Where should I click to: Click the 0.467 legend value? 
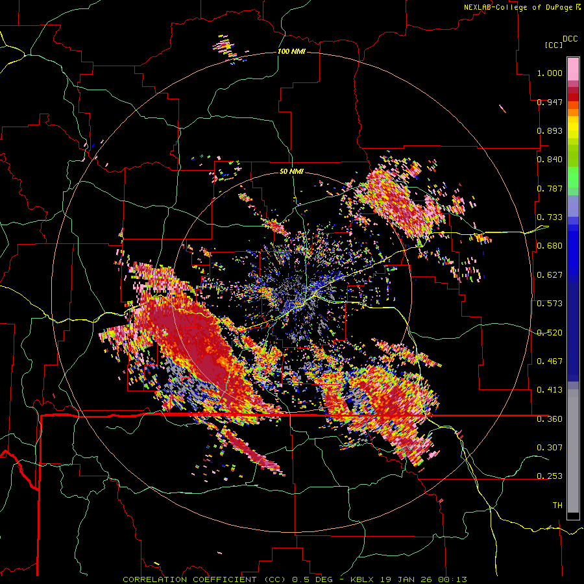click(550, 361)
